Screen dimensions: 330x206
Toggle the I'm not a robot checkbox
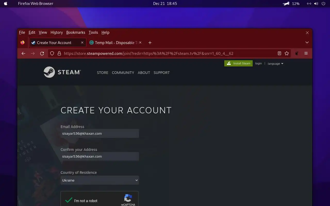click(69, 200)
